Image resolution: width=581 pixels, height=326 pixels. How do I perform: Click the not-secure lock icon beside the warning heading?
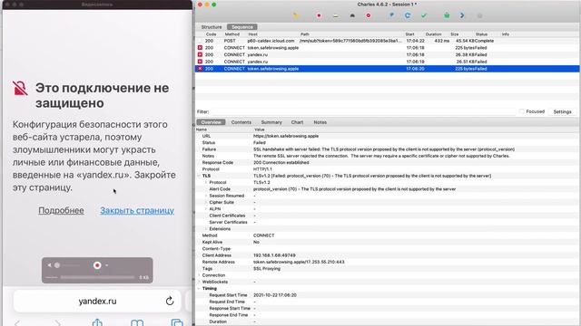(20, 89)
